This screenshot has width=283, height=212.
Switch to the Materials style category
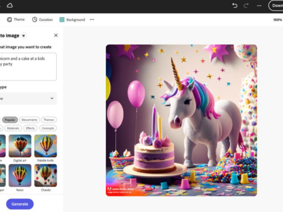click(x=13, y=128)
